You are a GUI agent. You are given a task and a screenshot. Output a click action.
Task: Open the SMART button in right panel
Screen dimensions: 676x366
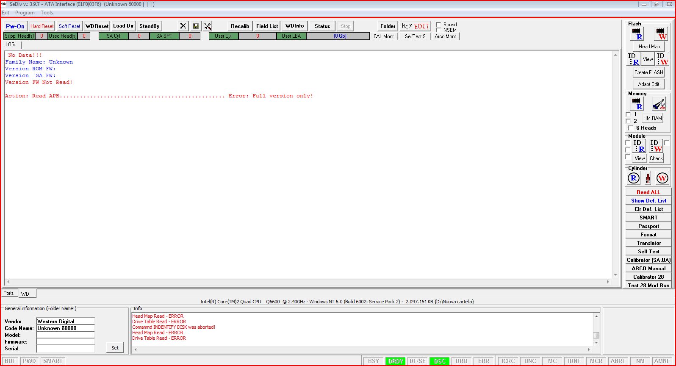(x=648, y=218)
